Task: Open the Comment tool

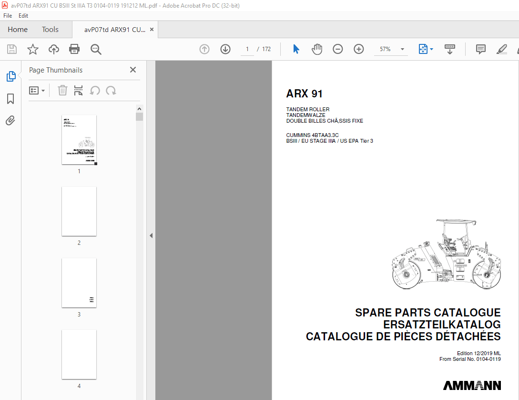Action: coord(480,49)
